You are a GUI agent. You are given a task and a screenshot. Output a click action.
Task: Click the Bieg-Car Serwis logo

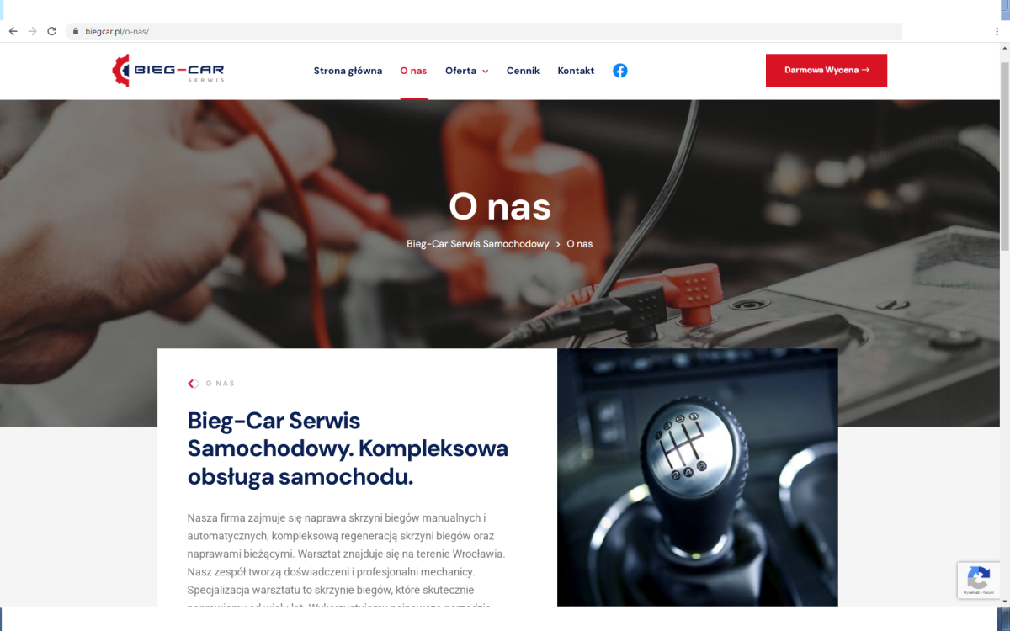coord(168,71)
